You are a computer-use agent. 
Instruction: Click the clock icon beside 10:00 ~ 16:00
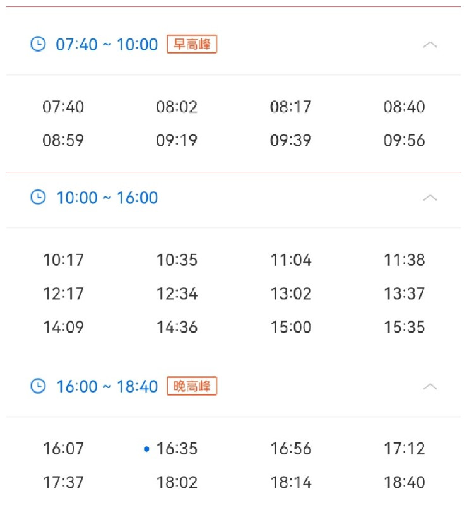pos(38,198)
